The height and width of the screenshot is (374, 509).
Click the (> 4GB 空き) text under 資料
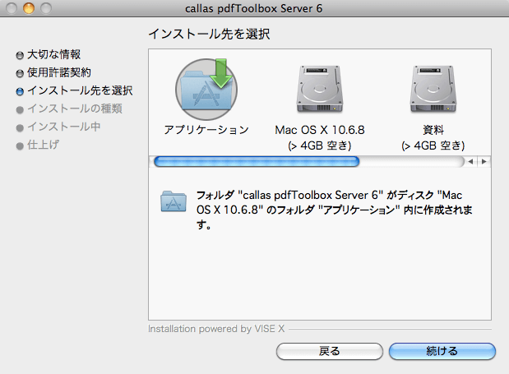(433, 145)
